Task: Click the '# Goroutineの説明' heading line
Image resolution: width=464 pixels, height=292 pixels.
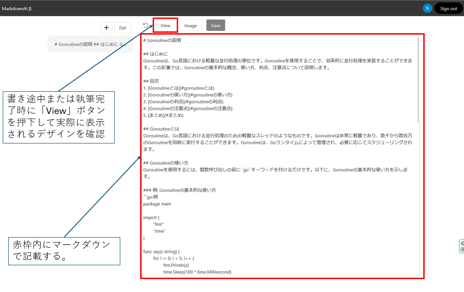Action: point(162,41)
